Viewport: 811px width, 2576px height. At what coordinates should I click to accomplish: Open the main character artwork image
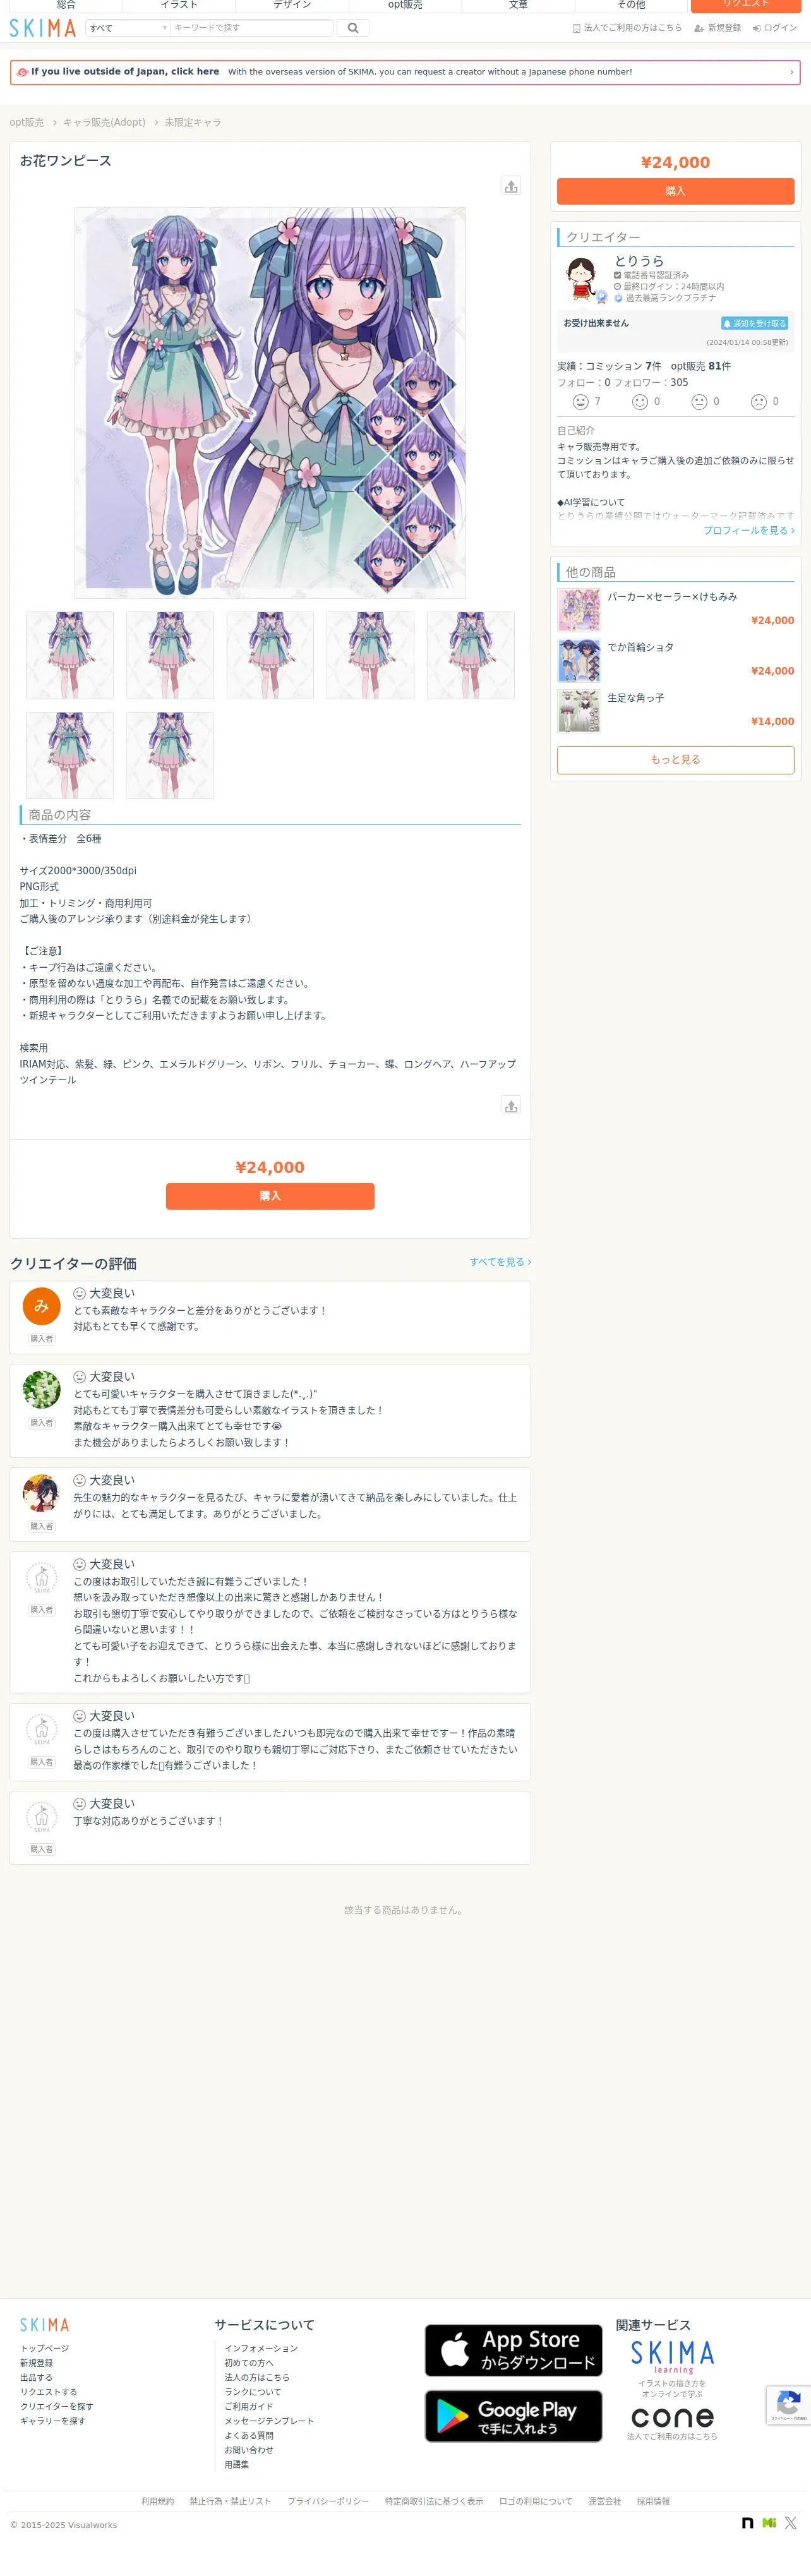click(270, 402)
